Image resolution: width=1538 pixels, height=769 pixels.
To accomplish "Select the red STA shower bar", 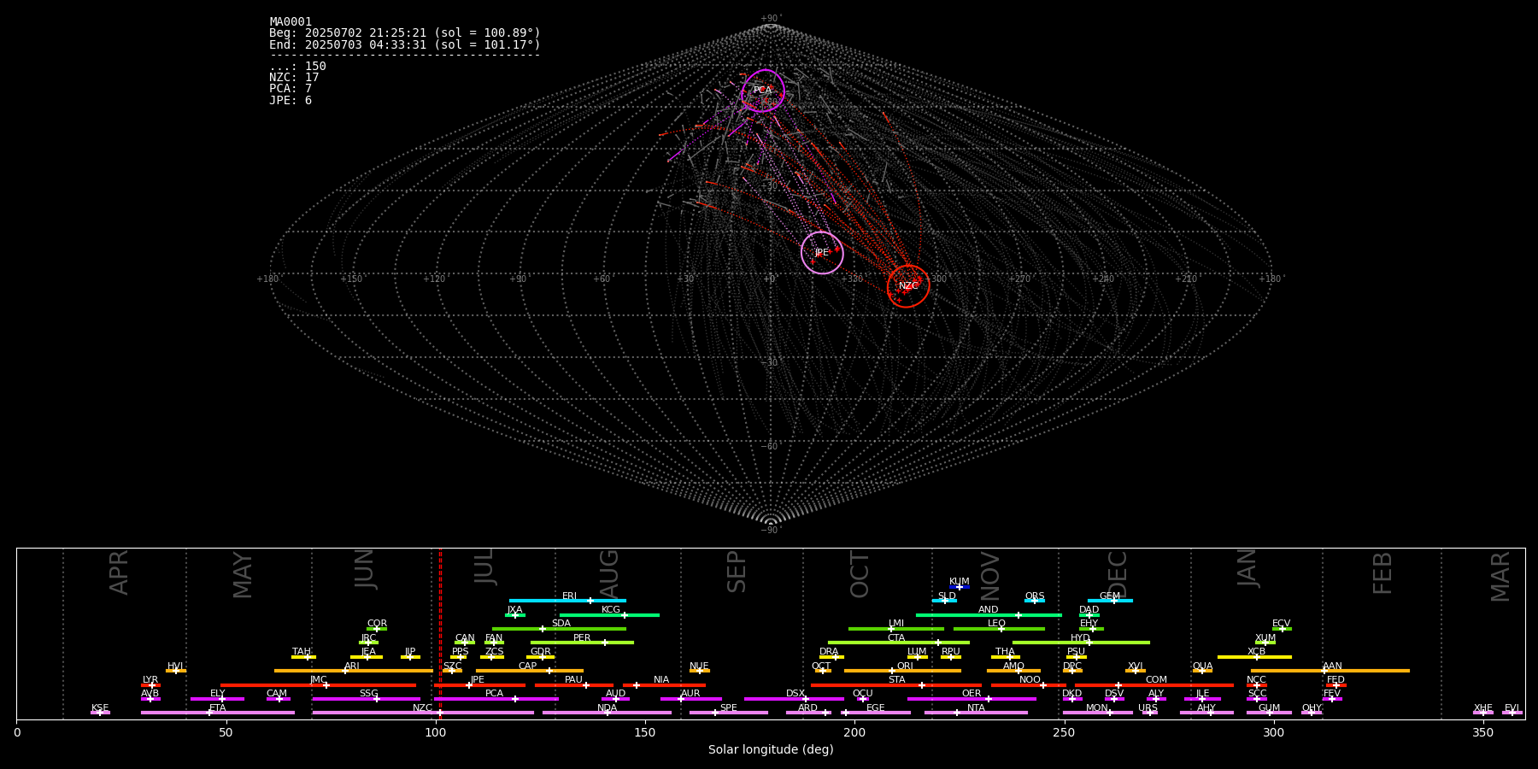I will [x=896, y=685].
